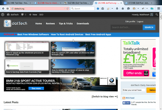Click the browser Search input box
Image resolution: width=162 pixels, height=110 pixels.
83,9
